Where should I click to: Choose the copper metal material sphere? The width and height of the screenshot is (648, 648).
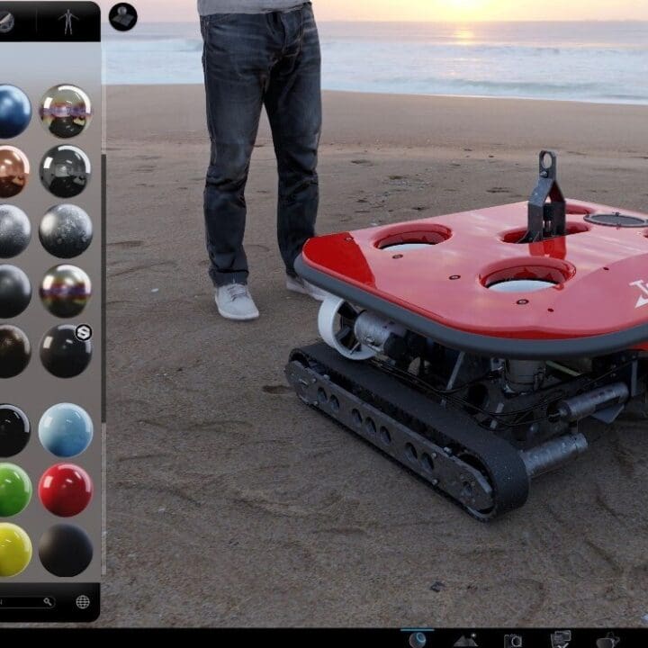pos(13,171)
